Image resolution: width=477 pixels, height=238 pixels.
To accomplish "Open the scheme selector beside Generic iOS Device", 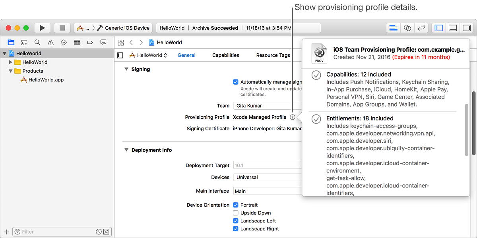I will pos(83,28).
